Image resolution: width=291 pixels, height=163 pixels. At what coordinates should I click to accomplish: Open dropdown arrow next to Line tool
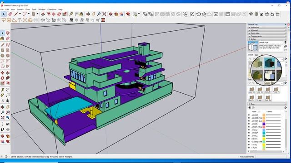point(20,14)
